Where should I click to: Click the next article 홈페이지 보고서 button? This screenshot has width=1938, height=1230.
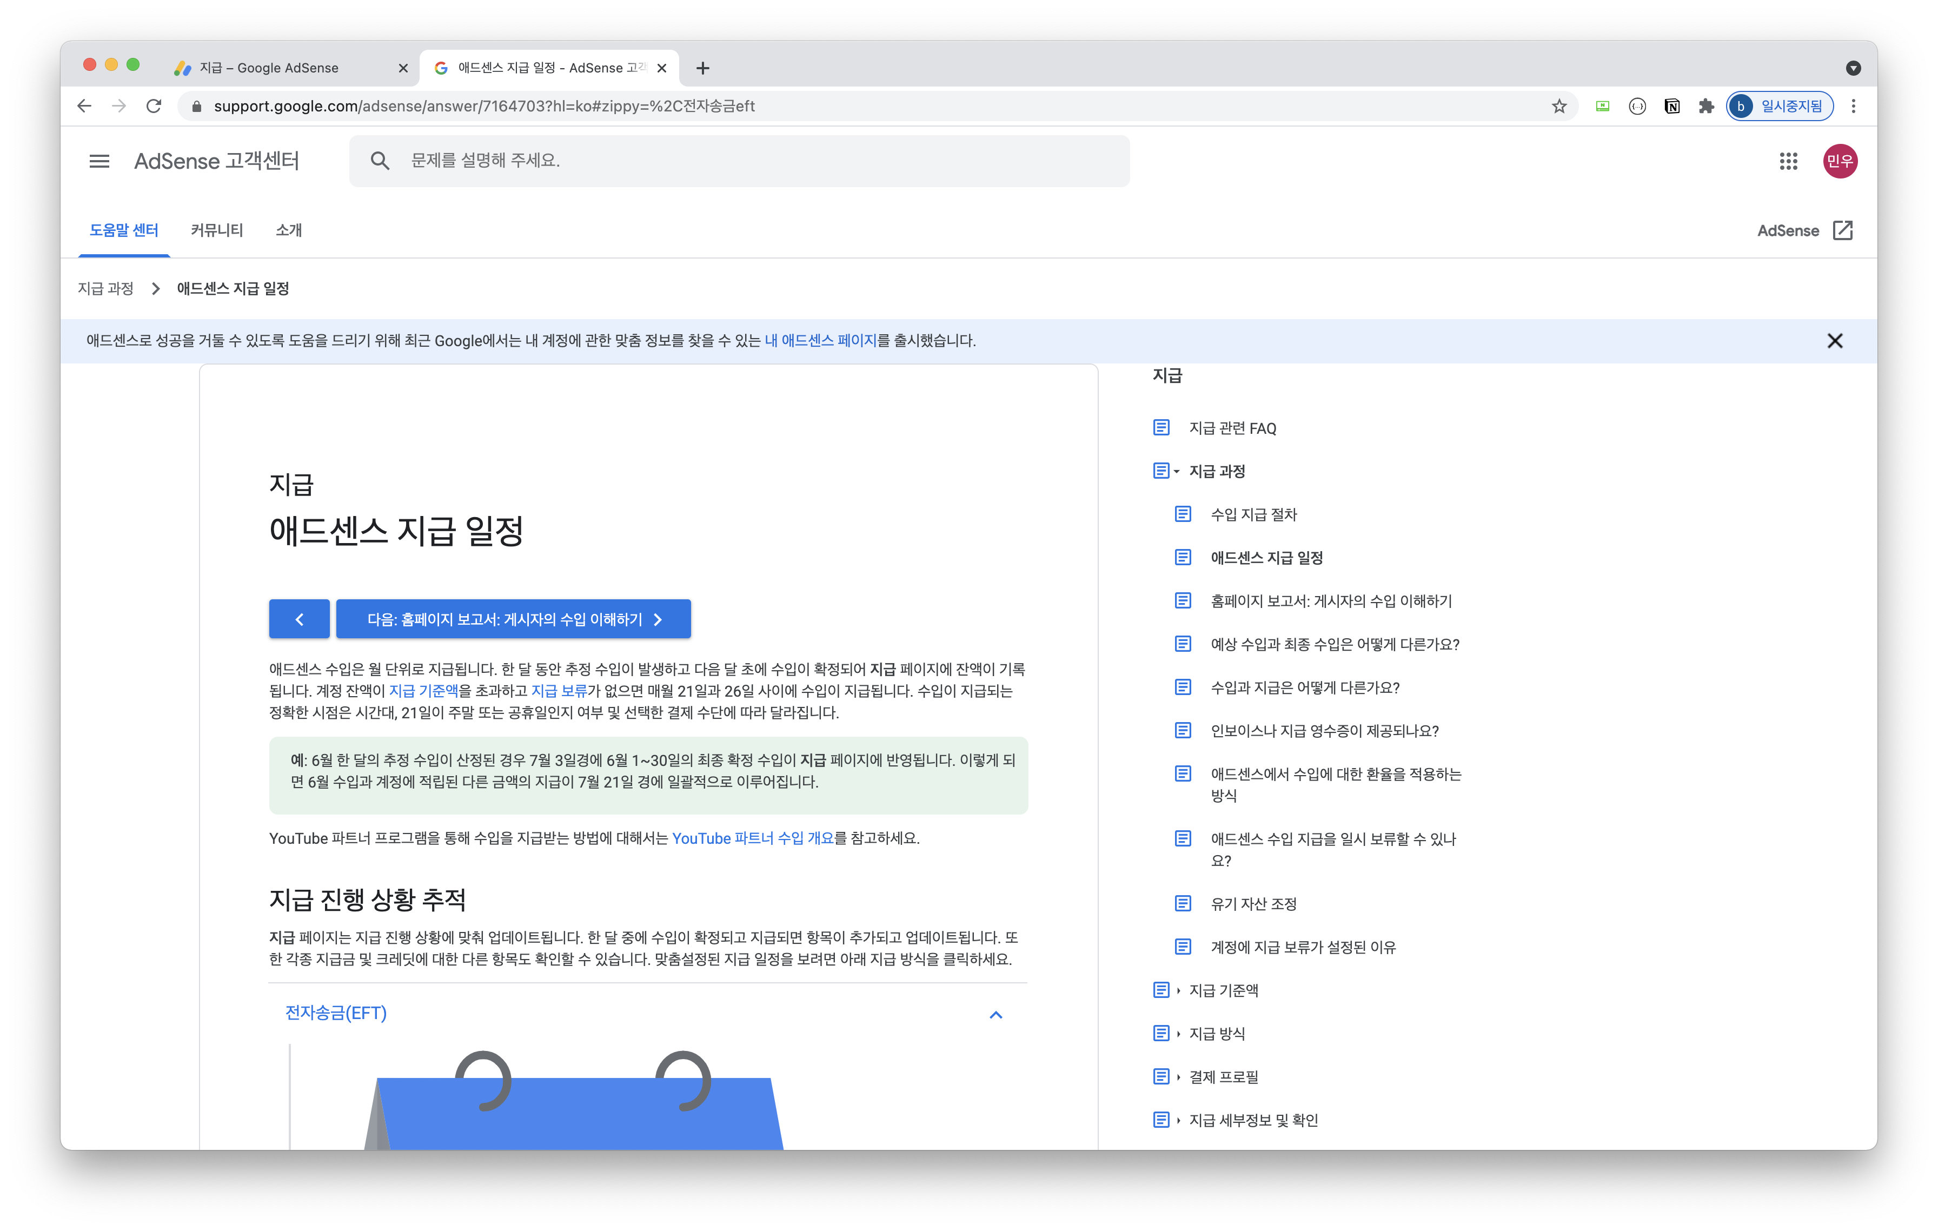514,619
